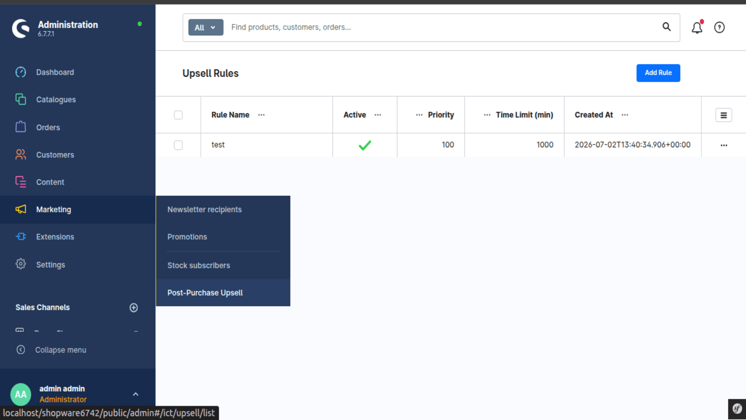Click the Sales Channels heading
This screenshot has height=420, width=746.
(x=42, y=307)
